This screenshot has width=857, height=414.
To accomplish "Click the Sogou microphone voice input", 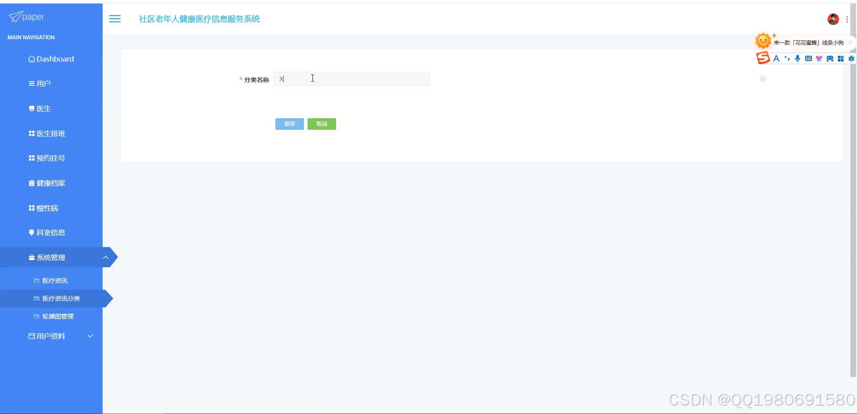I will coord(798,58).
